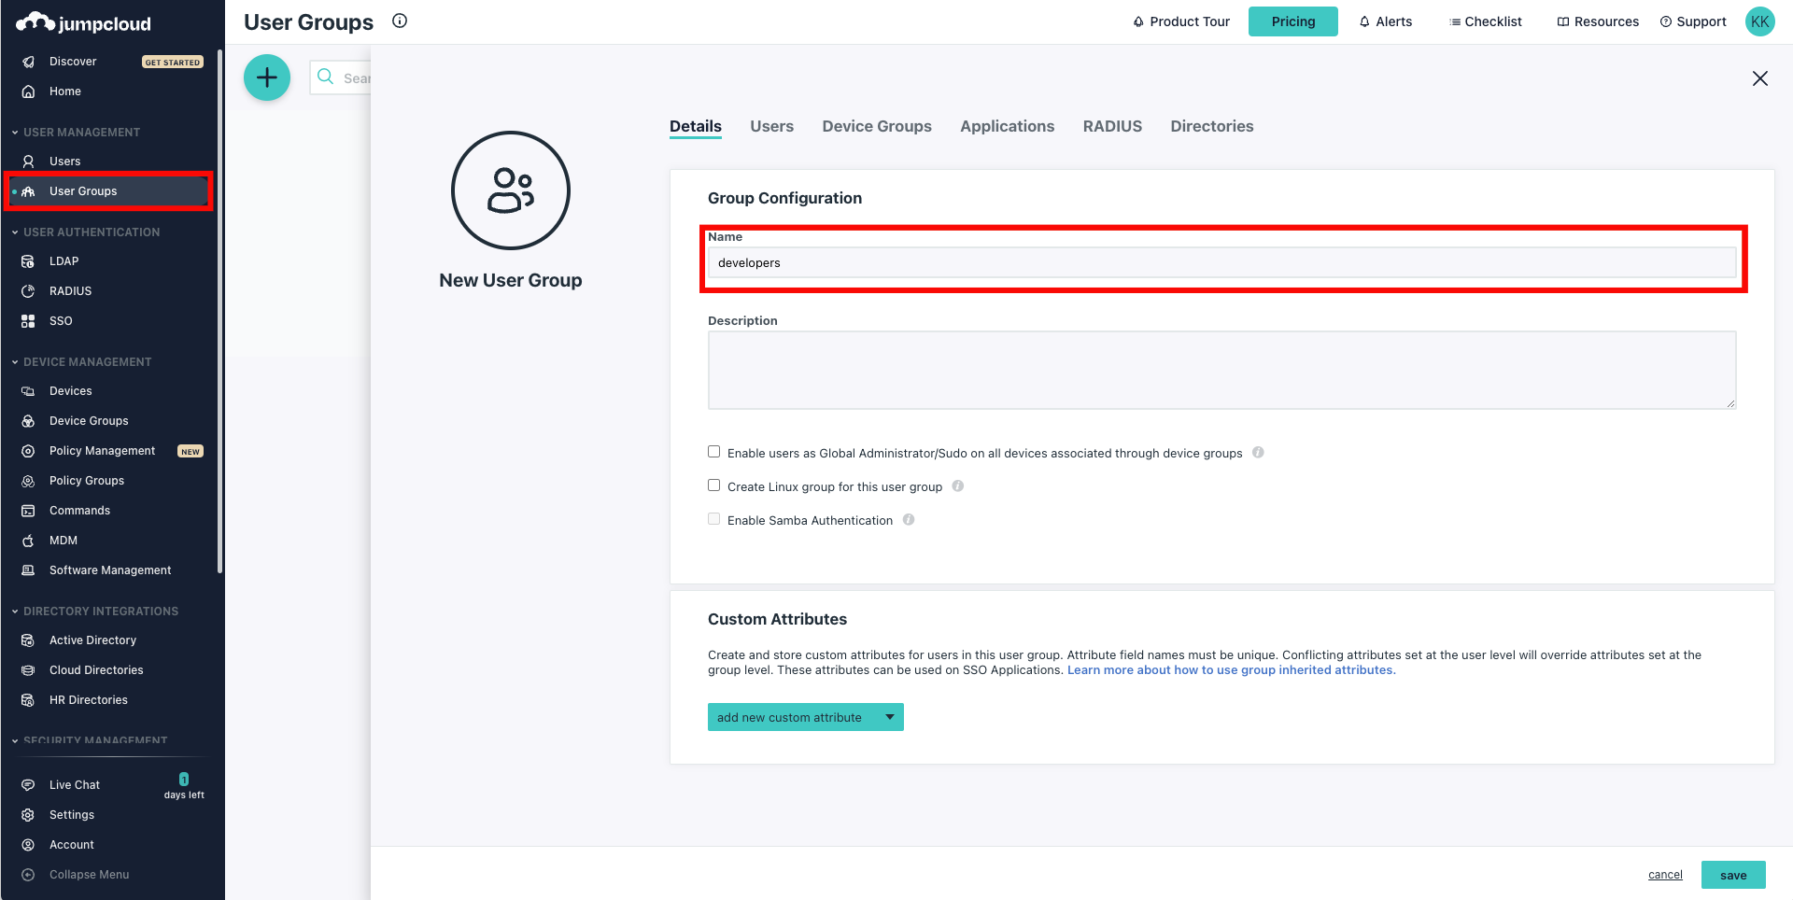1793x900 pixels.
Task: Click the Support link
Action: (x=1693, y=21)
